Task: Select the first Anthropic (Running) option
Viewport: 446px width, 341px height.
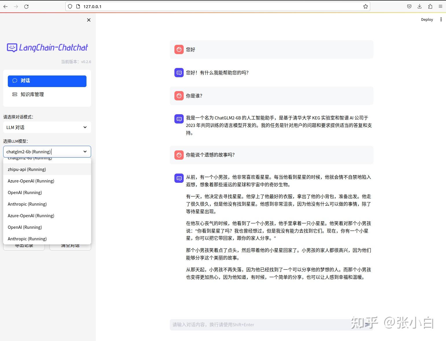Action: pos(47,204)
